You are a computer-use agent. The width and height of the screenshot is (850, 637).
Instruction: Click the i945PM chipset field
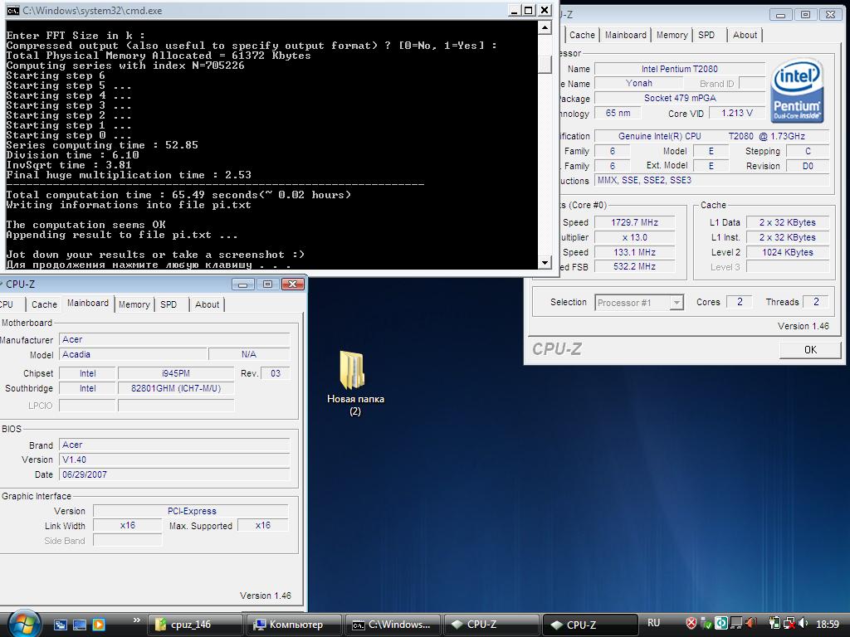point(176,373)
